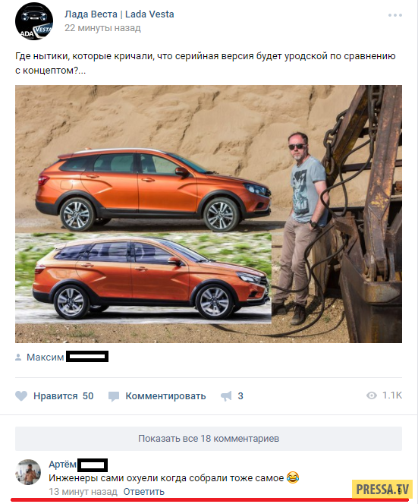The width and height of the screenshot is (418, 504).
Task: Click the eye views counter icon
Action: pyautogui.click(x=372, y=395)
